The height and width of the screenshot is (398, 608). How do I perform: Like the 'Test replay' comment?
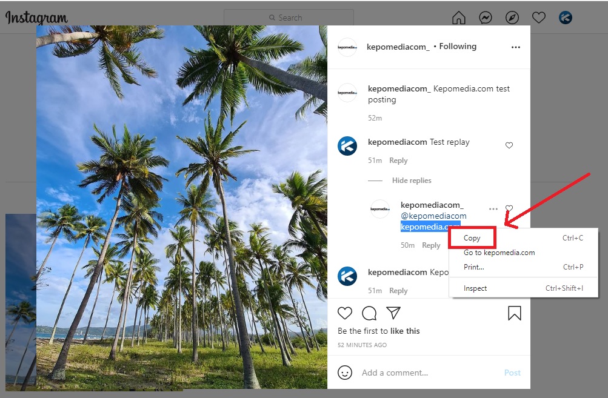coord(509,145)
